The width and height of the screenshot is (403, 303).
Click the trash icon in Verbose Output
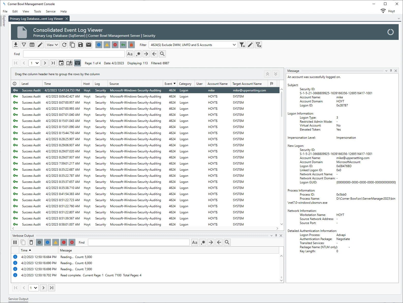[31, 242]
